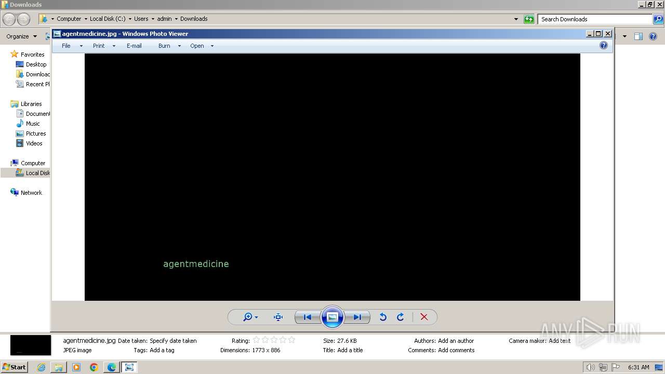
Task: Click E-mail in Photo Viewer toolbar
Action: [134, 46]
